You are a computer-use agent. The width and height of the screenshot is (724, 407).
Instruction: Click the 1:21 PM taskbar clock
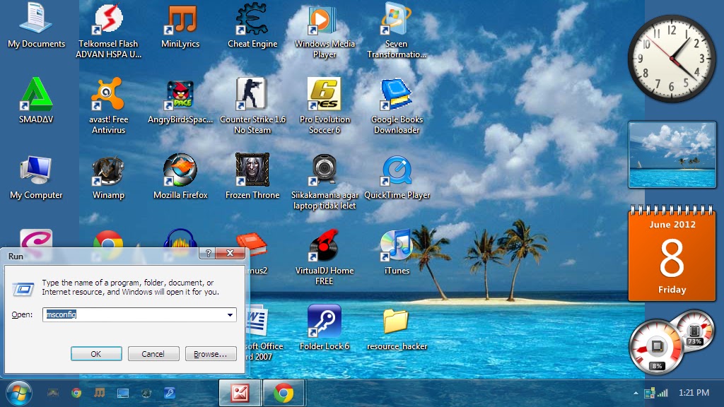click(694, 393)
